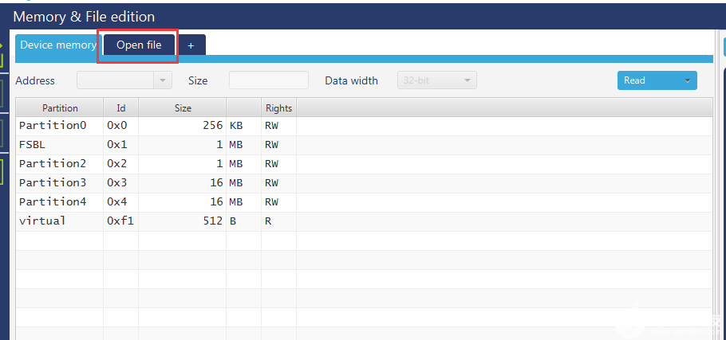
Task: Expand the Address dropdown arrow
Action: (163, 80)
